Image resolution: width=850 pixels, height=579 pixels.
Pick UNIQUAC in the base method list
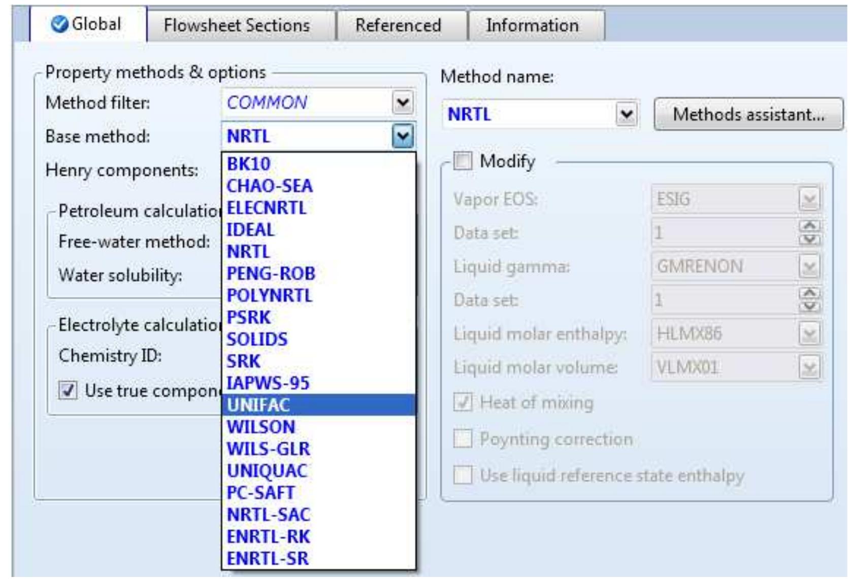[267, 471]
